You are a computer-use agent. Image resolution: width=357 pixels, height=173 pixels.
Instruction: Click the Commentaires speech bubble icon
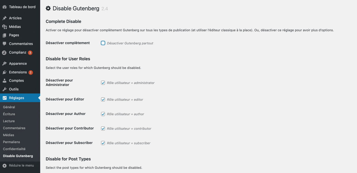pos(4,44)
